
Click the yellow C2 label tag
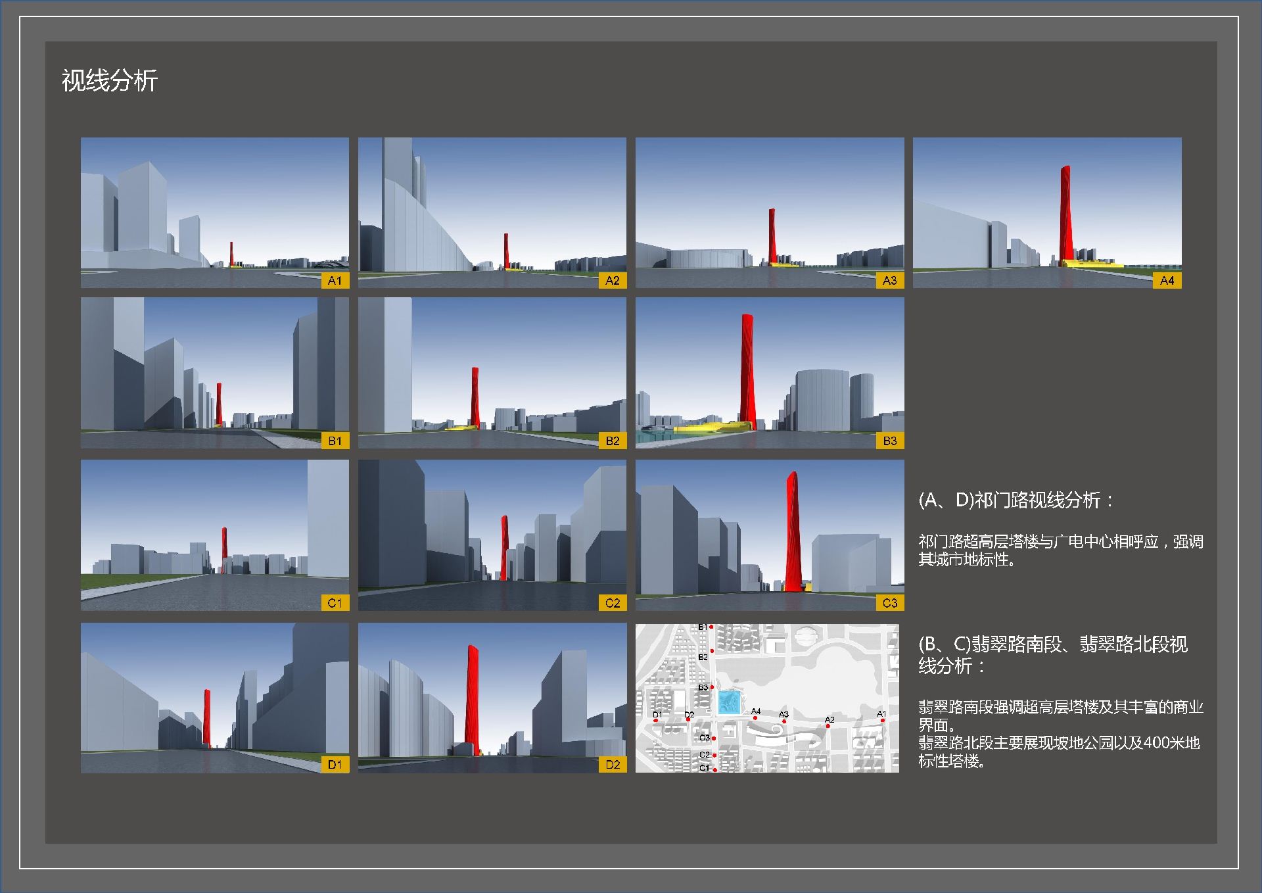point(613,602)
